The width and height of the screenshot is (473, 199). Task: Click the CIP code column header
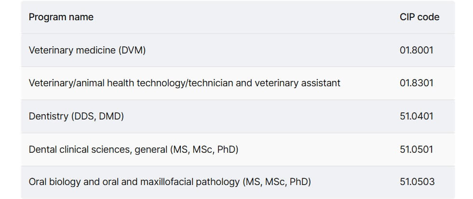tap(419, 17)
